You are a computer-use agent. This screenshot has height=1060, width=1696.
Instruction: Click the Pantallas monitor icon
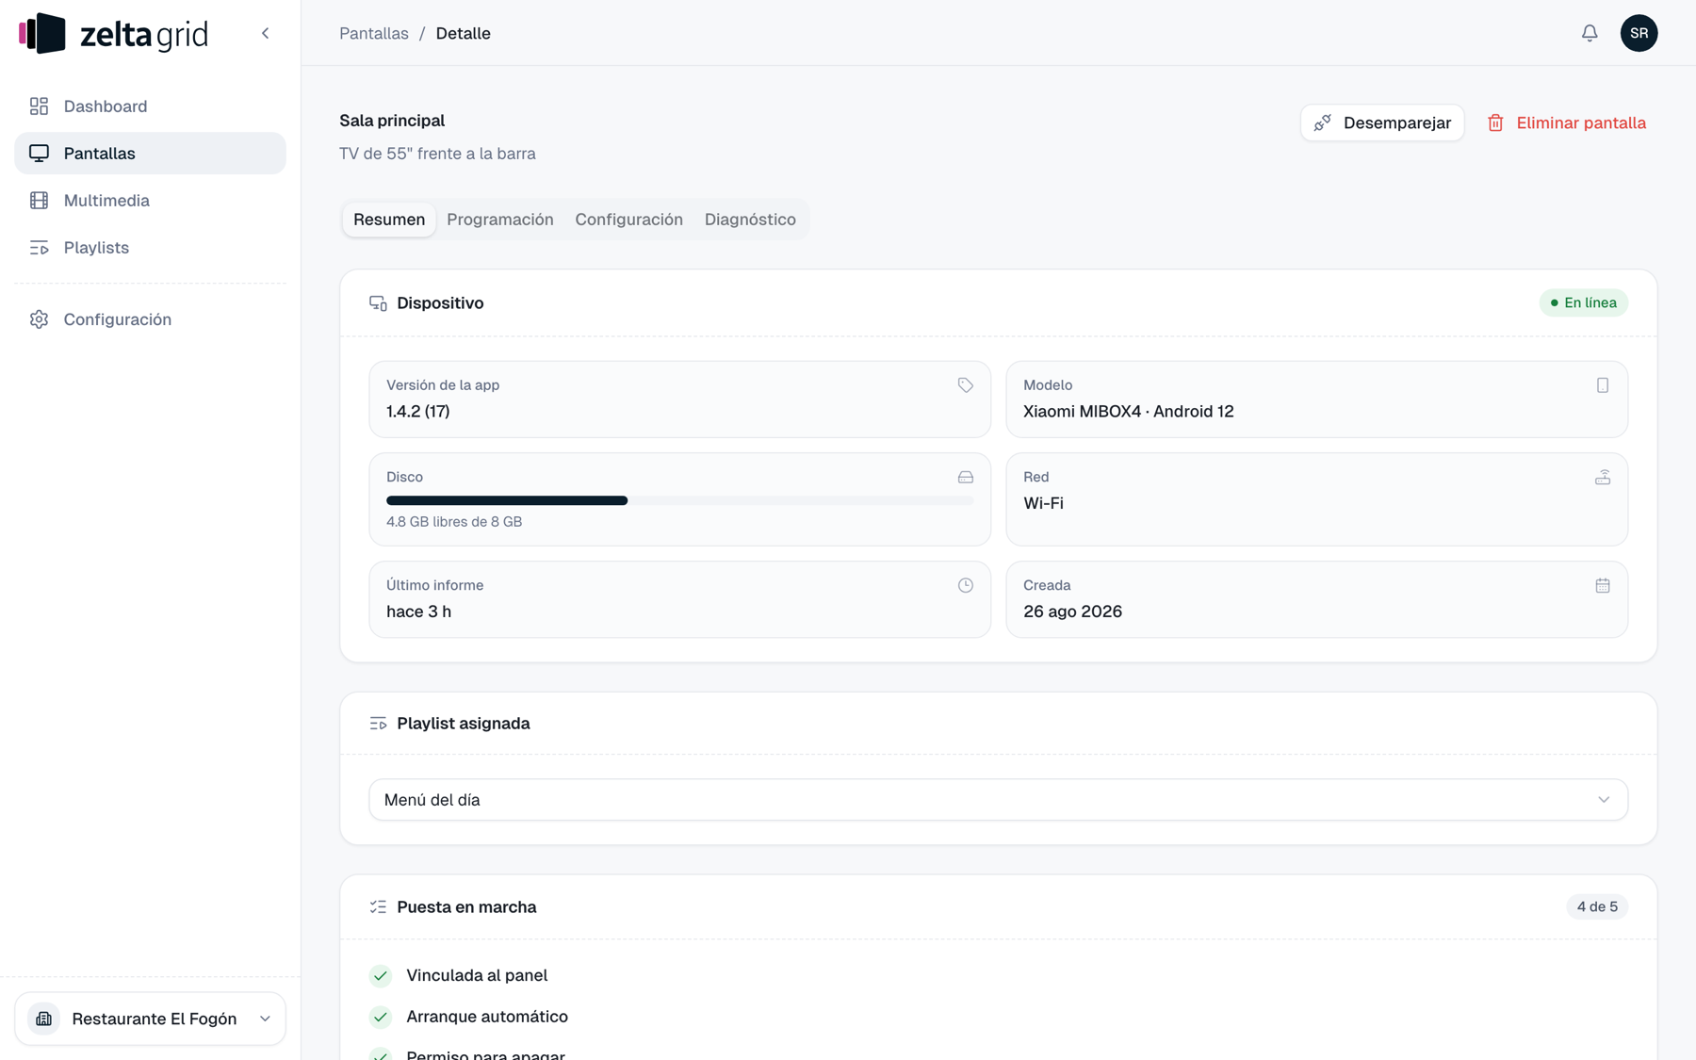[x=39, y=154]
